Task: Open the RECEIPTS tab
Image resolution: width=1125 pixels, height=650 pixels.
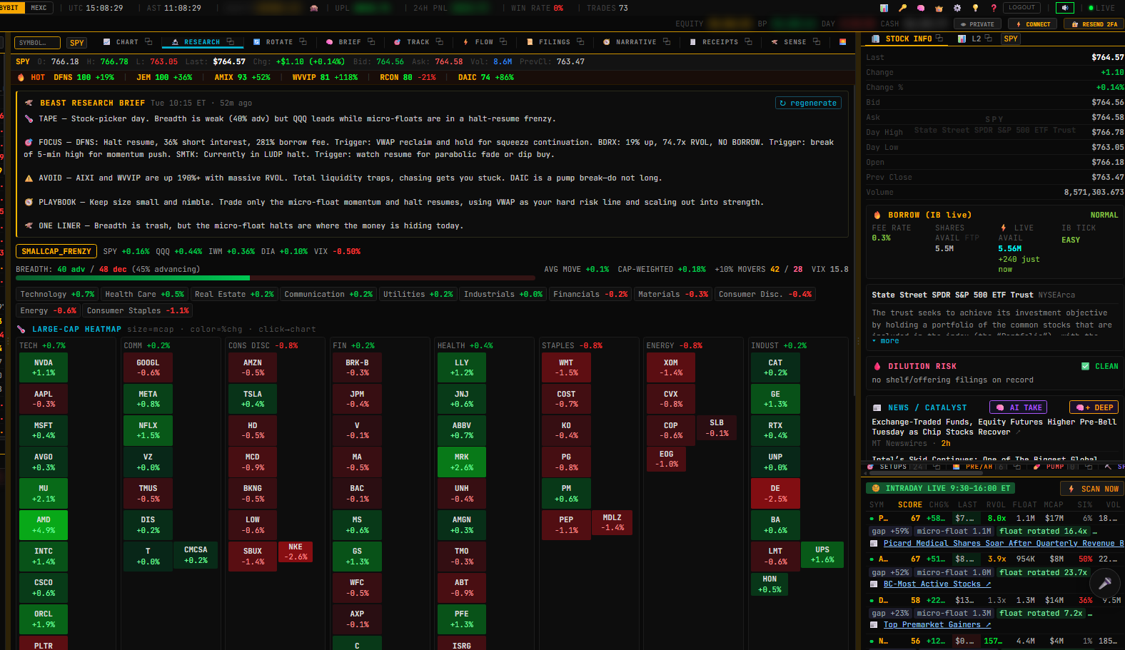Action: click(x=714, y=42)
